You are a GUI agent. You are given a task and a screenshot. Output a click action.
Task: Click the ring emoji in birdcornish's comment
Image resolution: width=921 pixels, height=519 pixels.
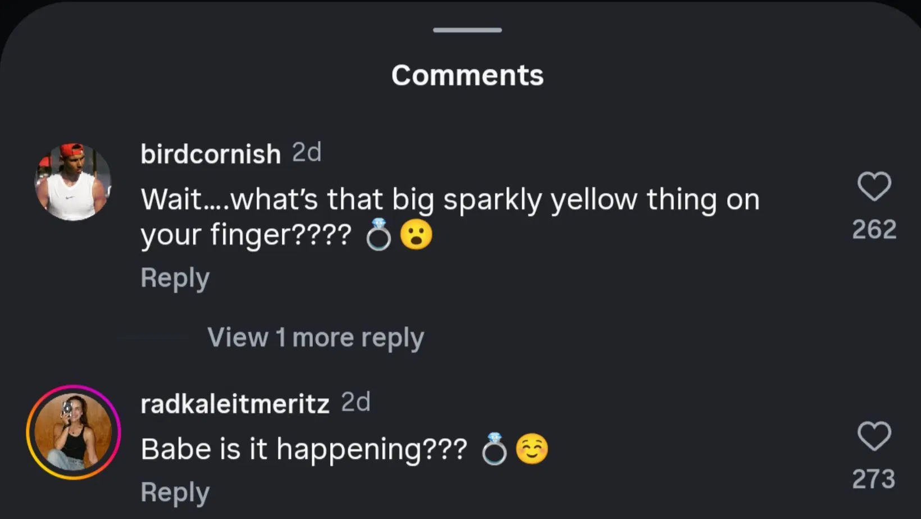coord(379,234)
